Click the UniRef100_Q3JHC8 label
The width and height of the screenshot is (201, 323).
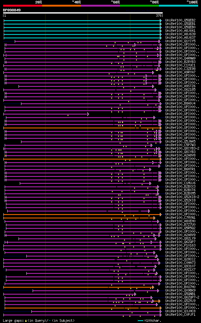pyautogui.click(x=180, y=311)
